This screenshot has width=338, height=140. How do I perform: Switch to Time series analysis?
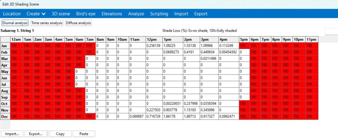(47, 23)
